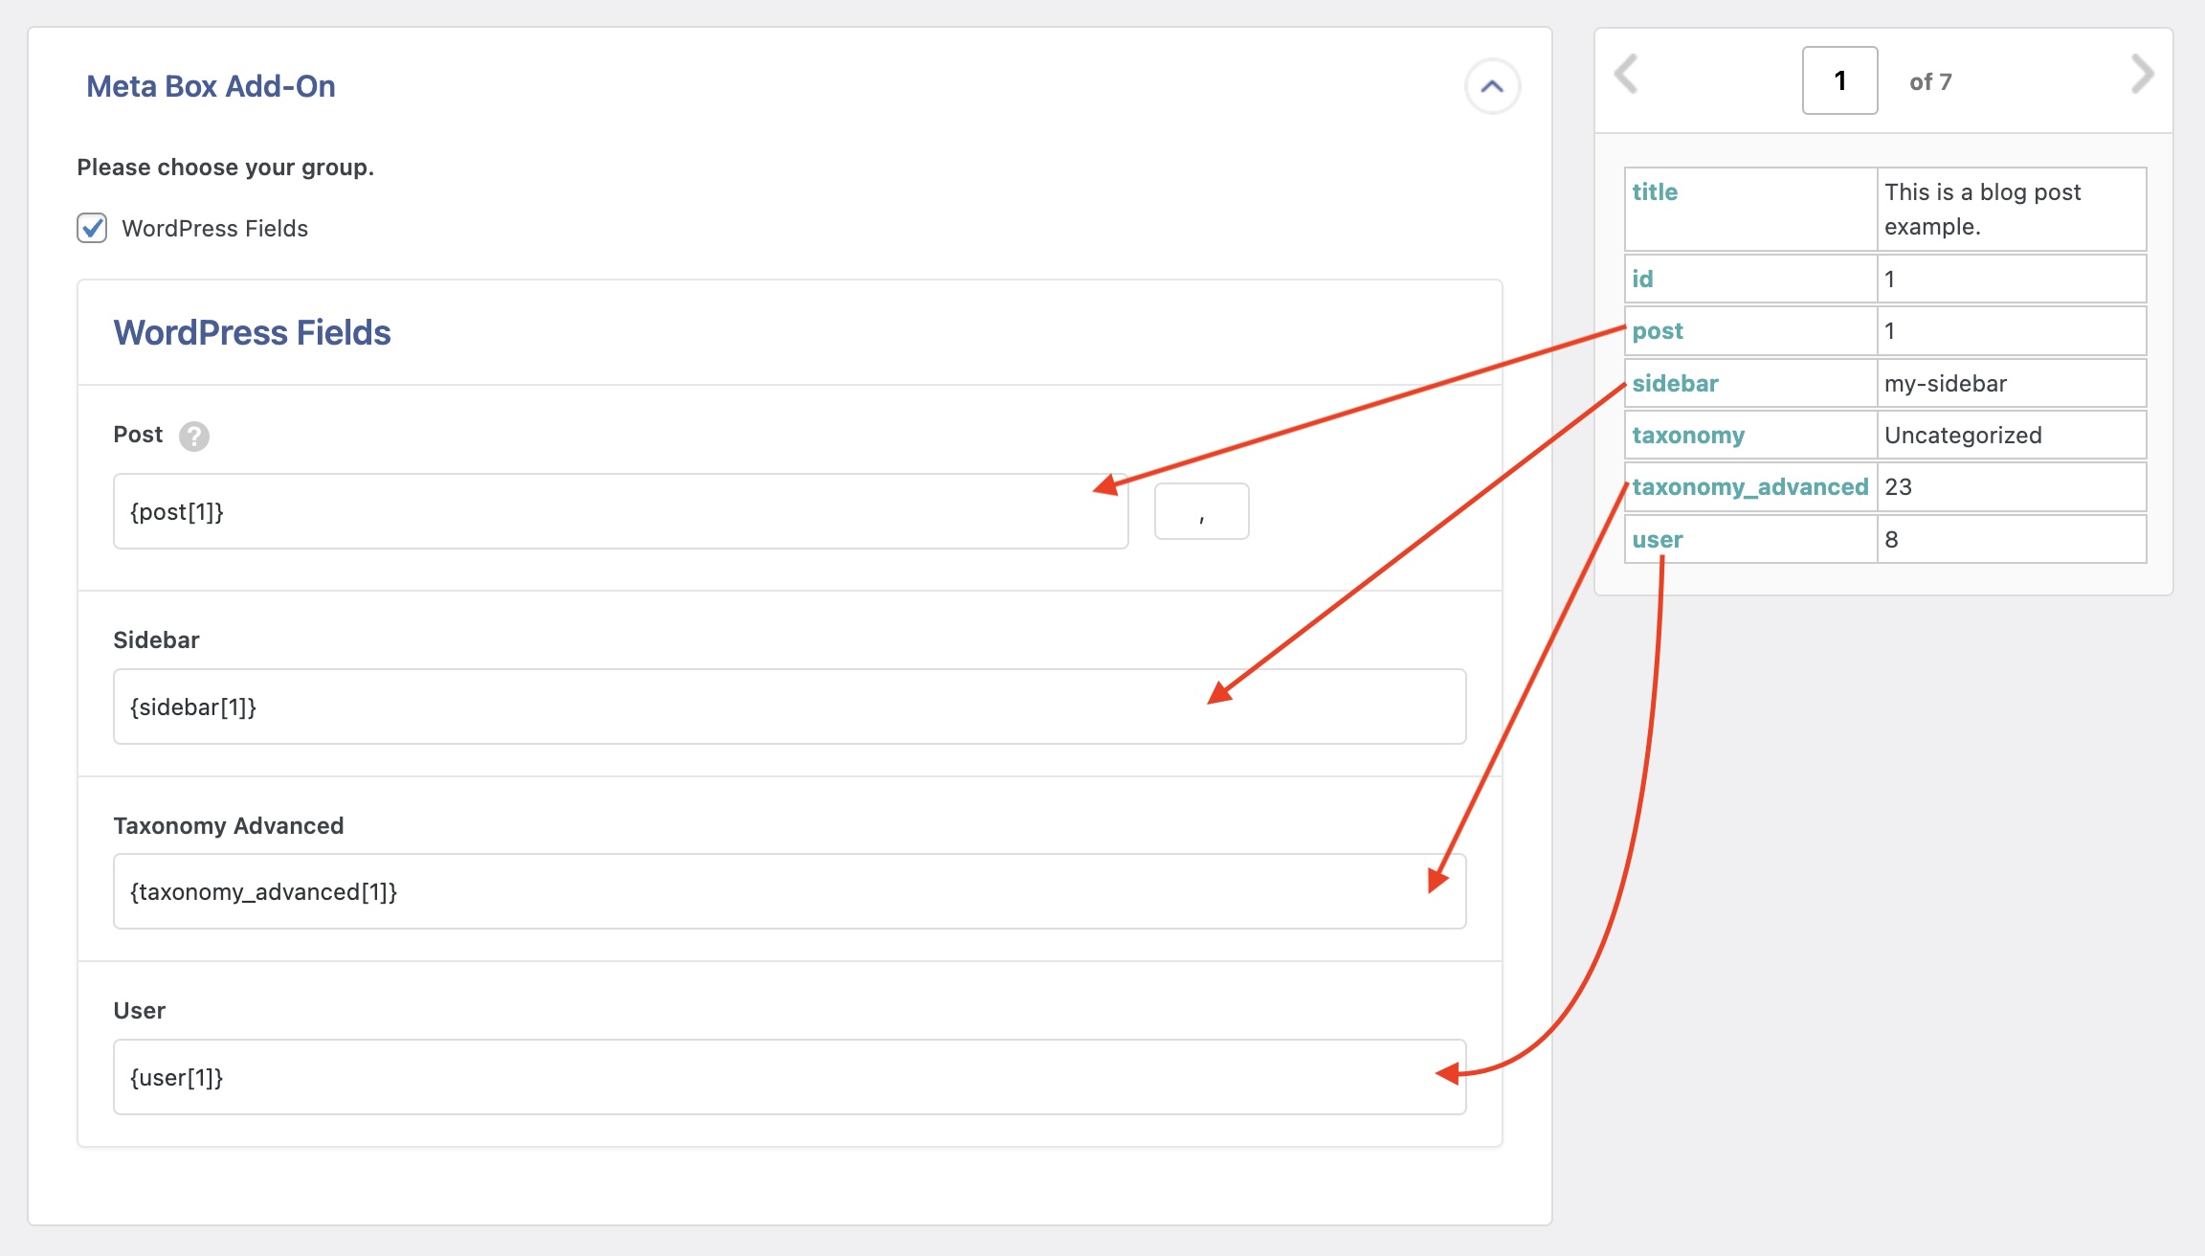Image resolution: width=2205 pixels, height=1256 pixels.
Task: Uncheck the WordPress Fields checkbox
Action: (x=92, y=228)
